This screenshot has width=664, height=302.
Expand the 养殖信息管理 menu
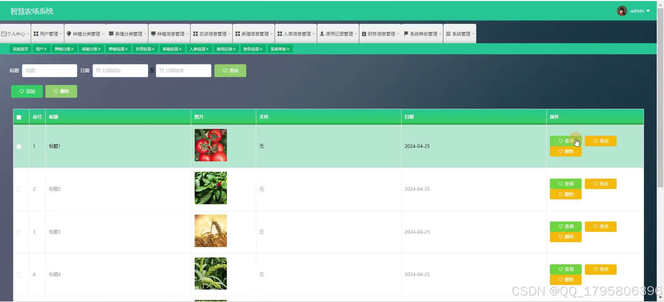(253, 34)
